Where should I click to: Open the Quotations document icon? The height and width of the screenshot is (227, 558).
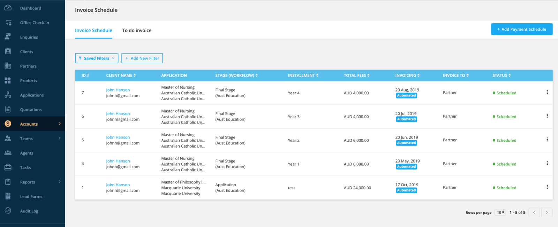pyautogui.click(x=8, y=109)
